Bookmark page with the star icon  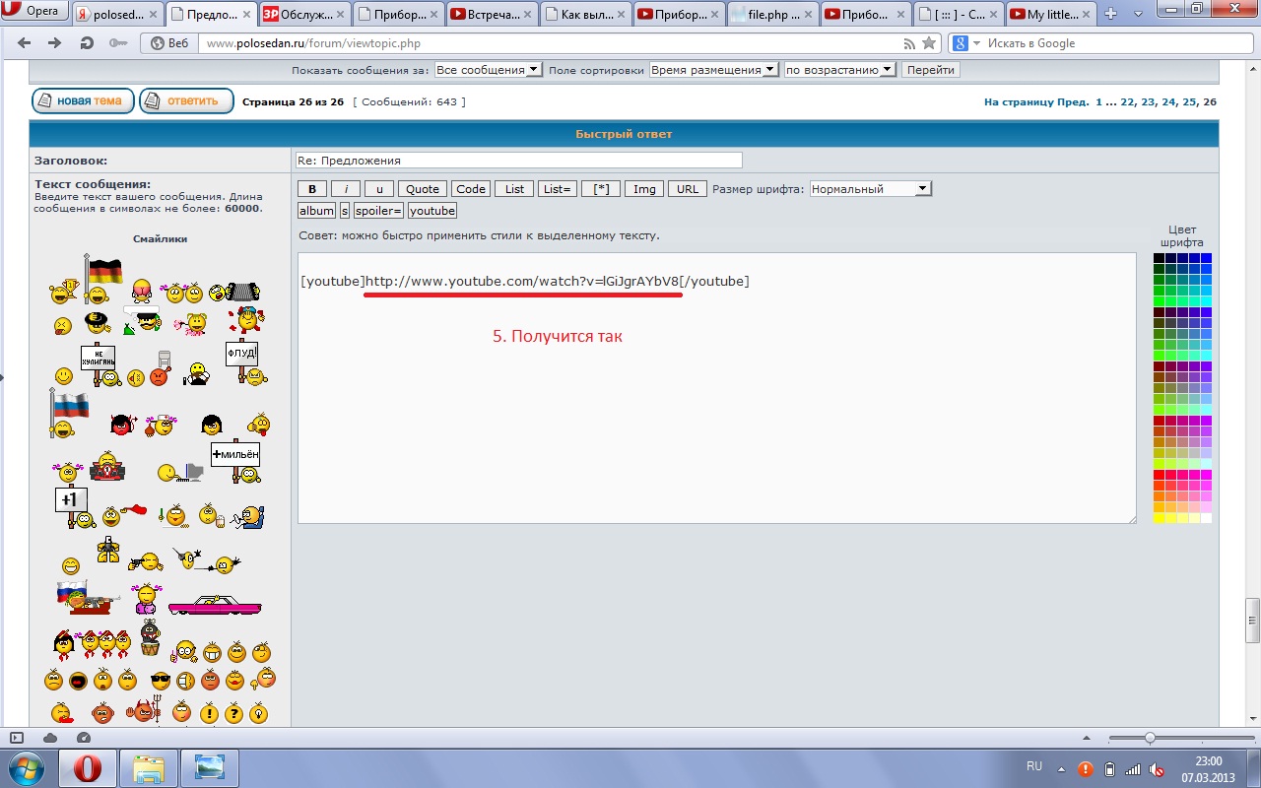[928, 43]
